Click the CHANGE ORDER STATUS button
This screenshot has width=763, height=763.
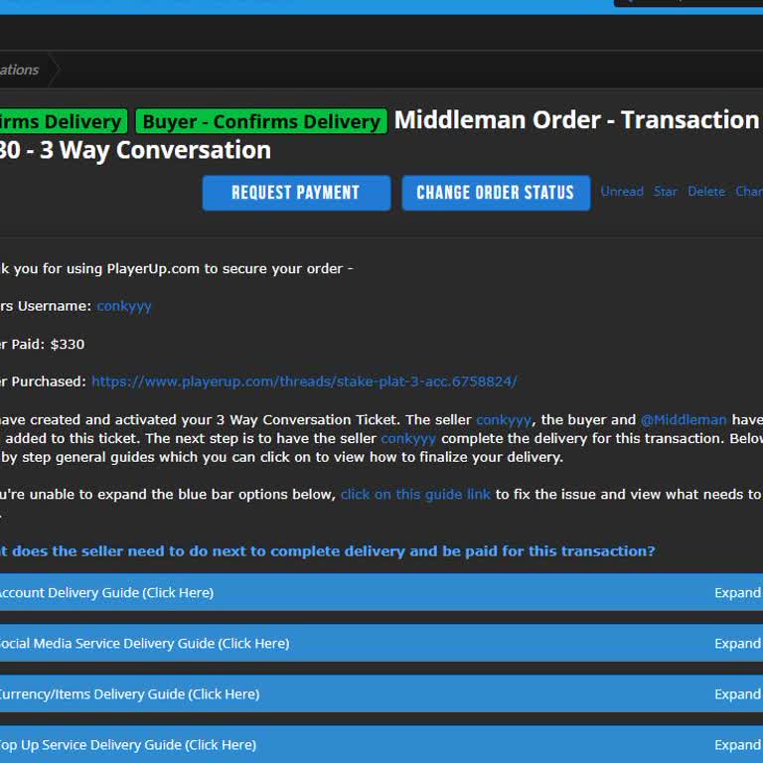click(496, 193)
